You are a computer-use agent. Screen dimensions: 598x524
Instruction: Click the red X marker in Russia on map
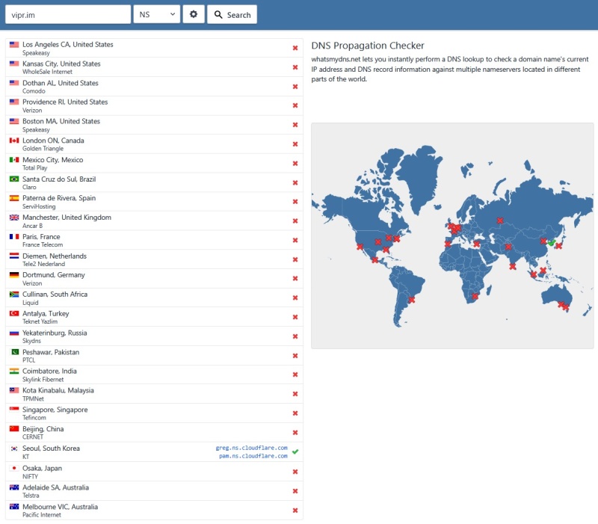pos(499,220)
